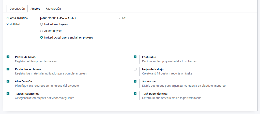
Task: Switch to the Facturación tab
Action: click(53, 9)
